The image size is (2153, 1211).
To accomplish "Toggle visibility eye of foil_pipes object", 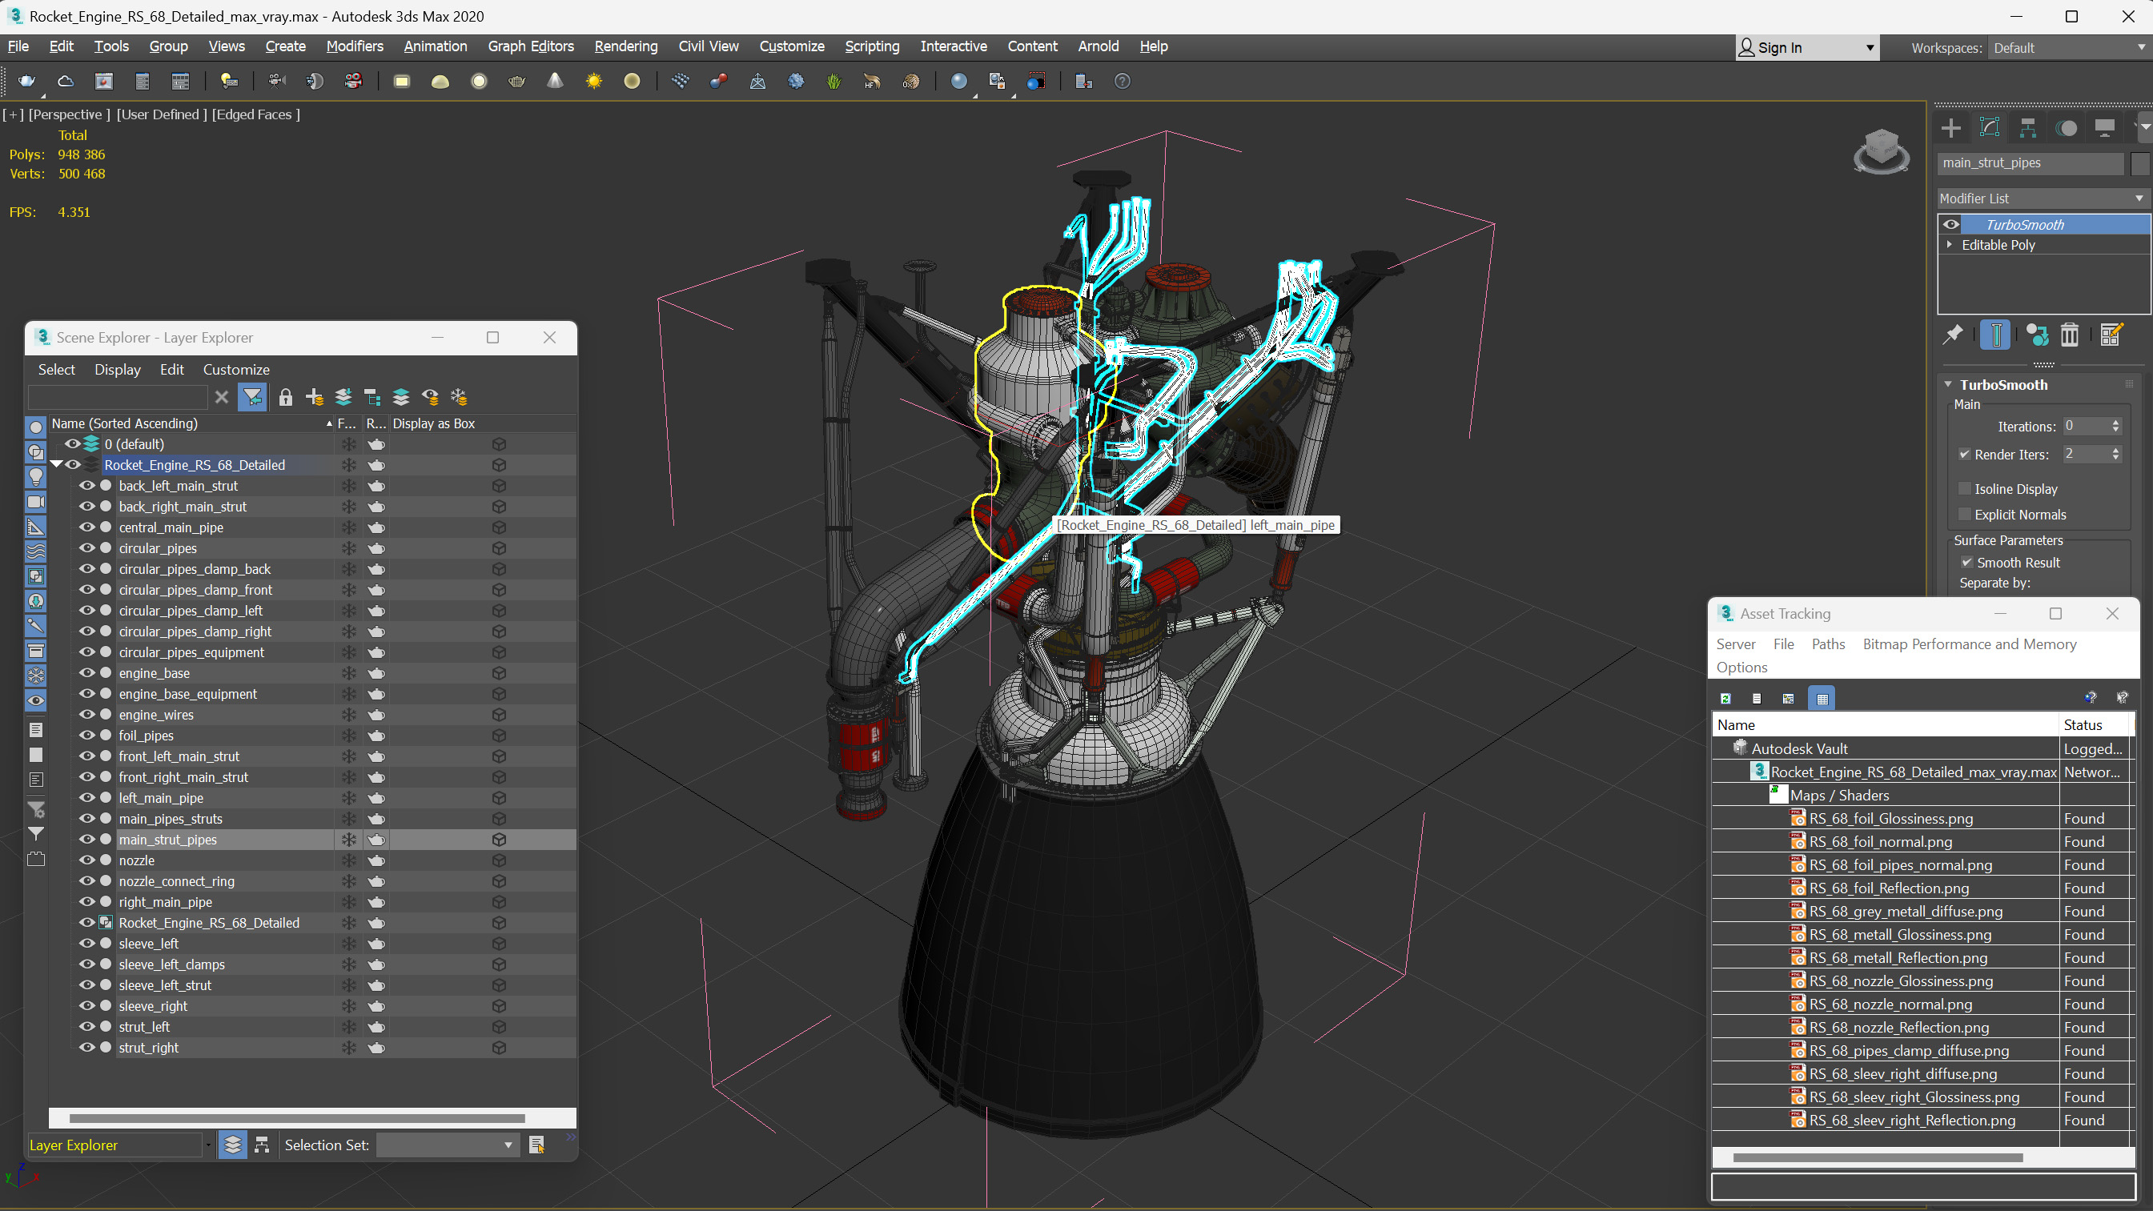I will click(86, 736).
